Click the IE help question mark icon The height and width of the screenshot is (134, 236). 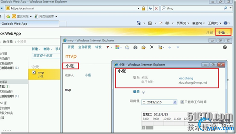click(x=225, y=23)
